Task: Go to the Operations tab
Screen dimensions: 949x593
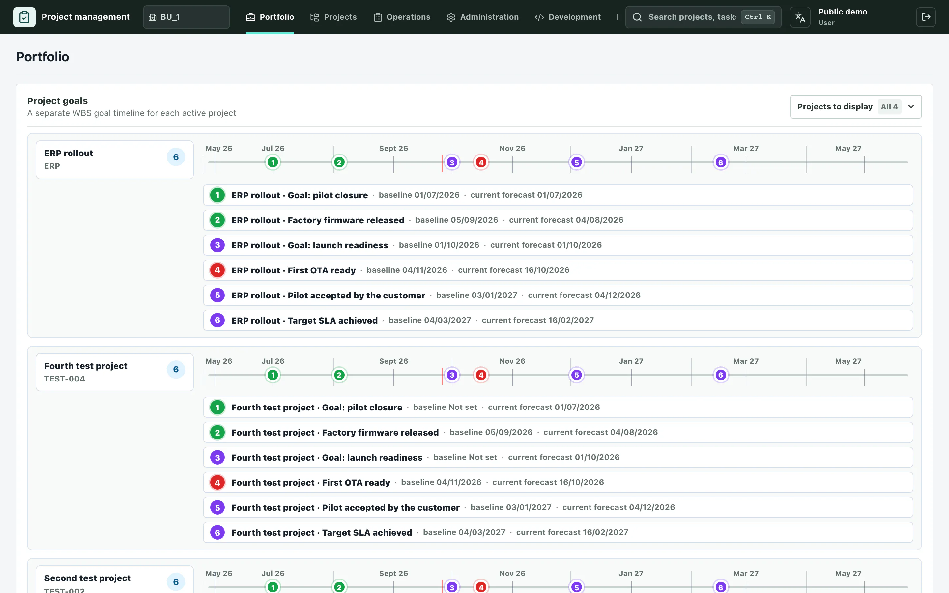Action: pos(402,17)
